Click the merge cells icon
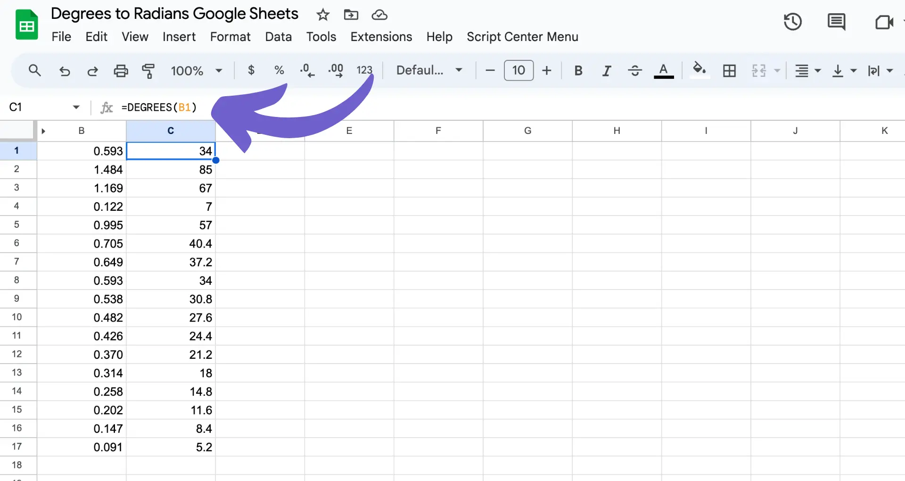Screen dimensions: 905x481 pos(759,71)
